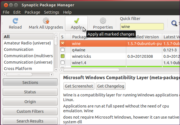Click the Quick filter text field
Viewport: 180px width, 125px height.
coord(142,27)
